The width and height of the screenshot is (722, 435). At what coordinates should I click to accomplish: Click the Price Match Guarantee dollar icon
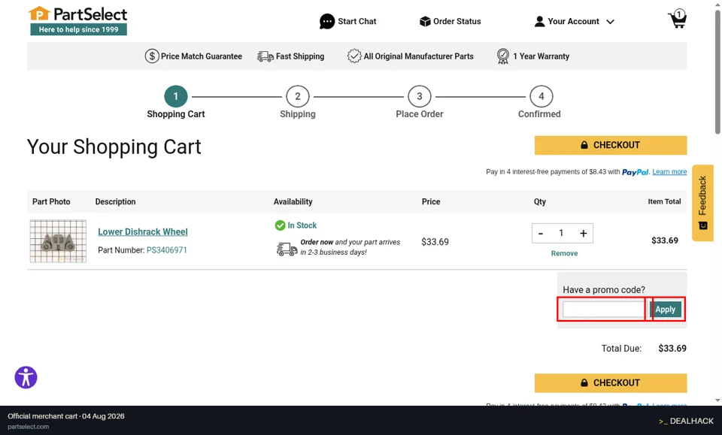point(152,56)
